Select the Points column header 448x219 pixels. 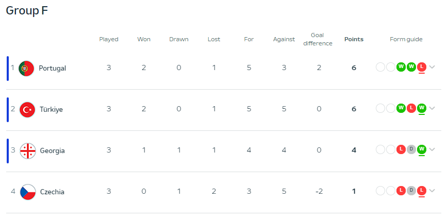pos(354,39)
